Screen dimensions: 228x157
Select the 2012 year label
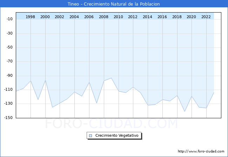point(133,17)
